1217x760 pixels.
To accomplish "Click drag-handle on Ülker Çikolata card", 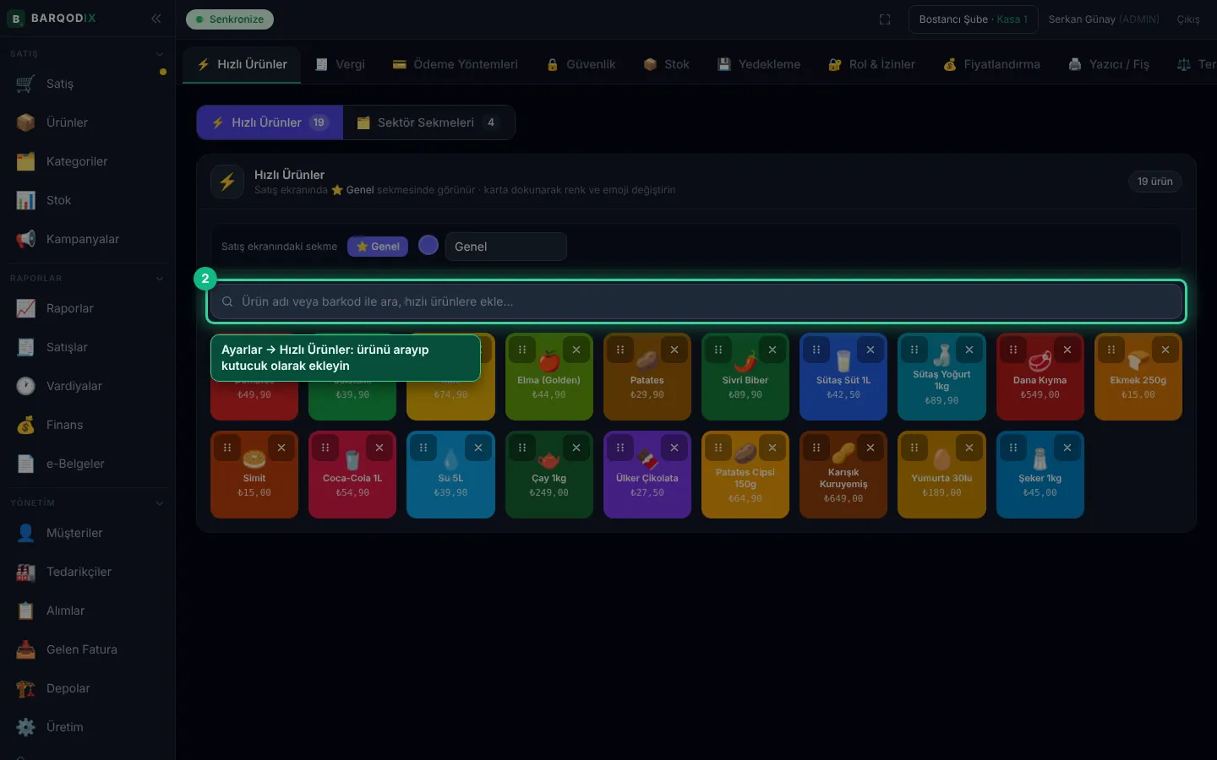I will [x=620, y=448].
